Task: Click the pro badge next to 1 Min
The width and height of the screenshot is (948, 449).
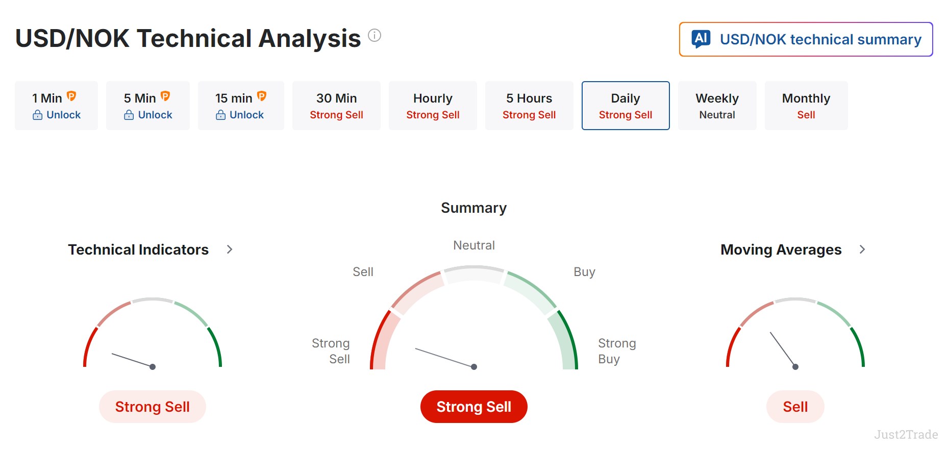Action: [x=71, y=96]
